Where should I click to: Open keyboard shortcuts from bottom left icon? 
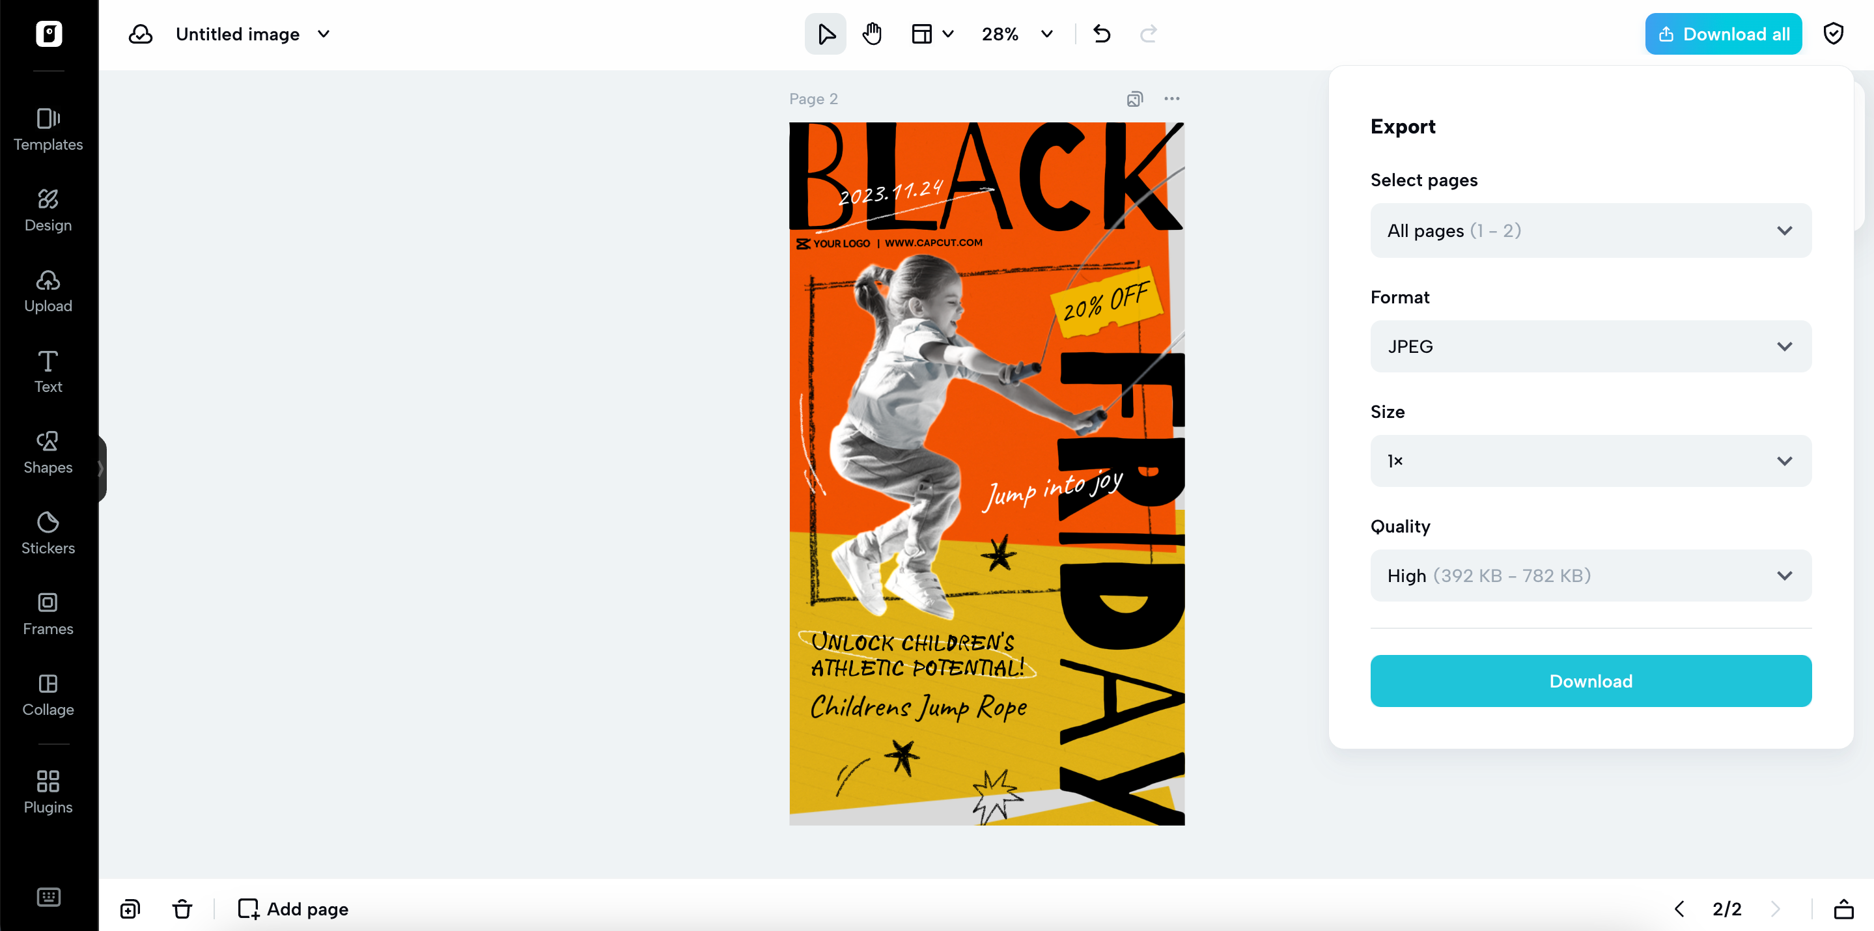48,896
